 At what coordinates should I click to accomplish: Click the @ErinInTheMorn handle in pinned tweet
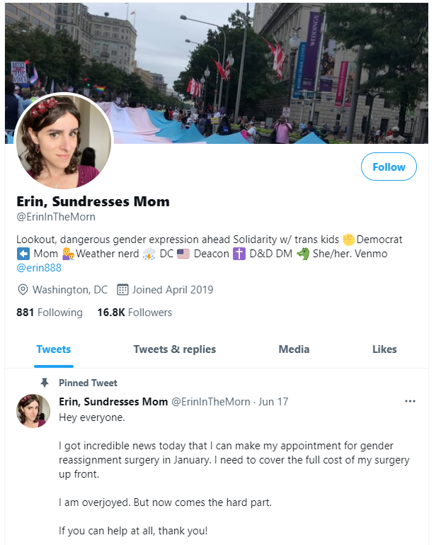211,402
